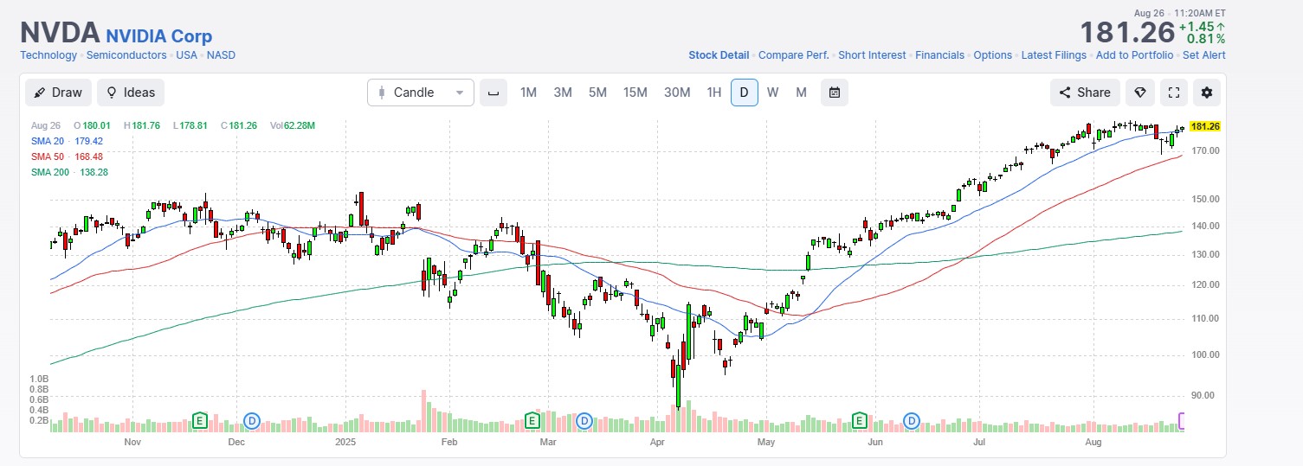Image resolution: width=1303 pixels, height=466 pixels.
Task: Go to Short Interest
Action: click(x=872, y=55)
